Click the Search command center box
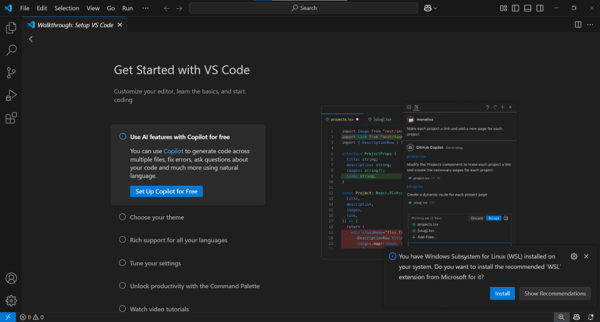 click(303, 8)
